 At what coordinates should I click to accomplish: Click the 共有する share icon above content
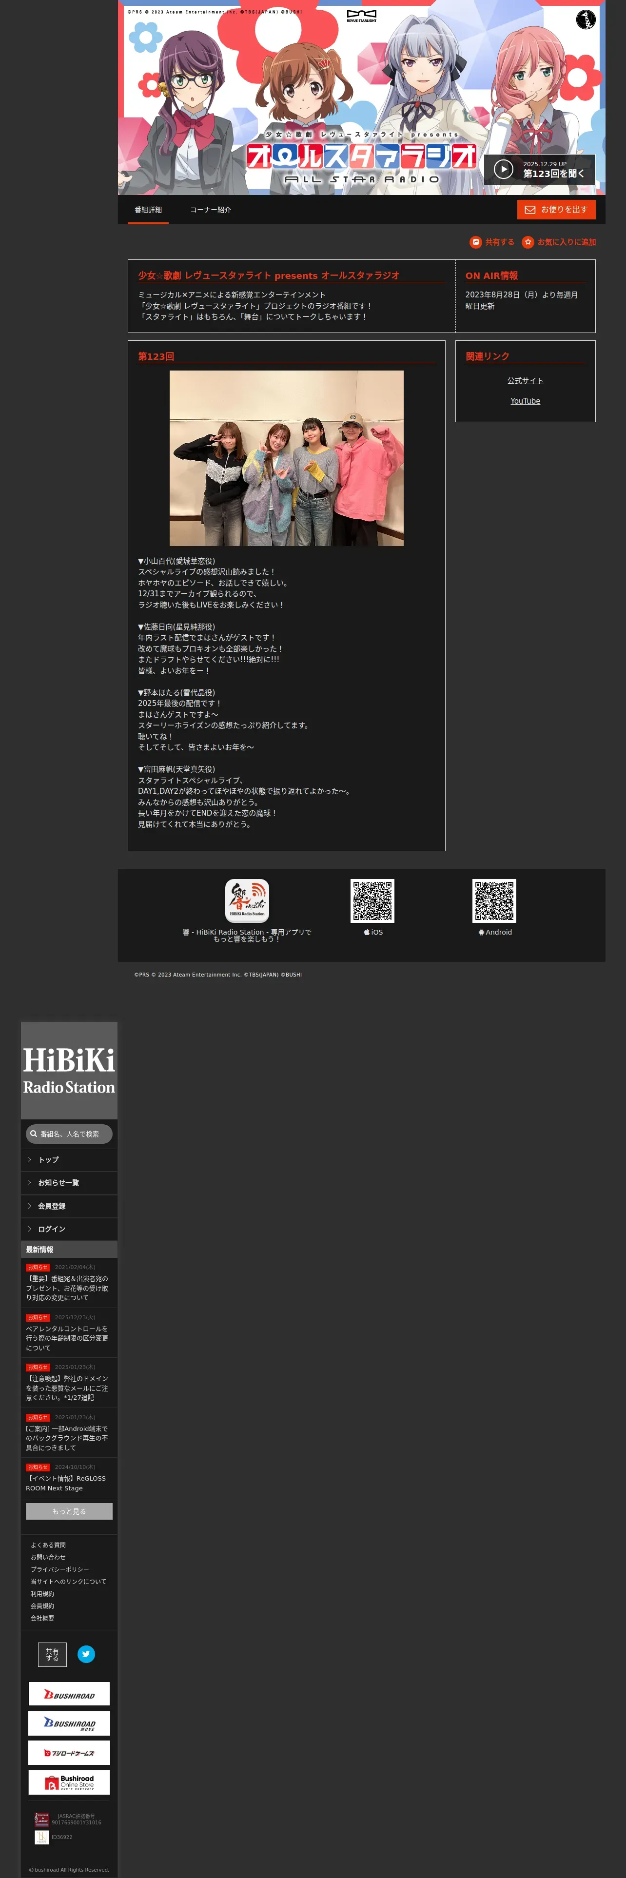tap(475, 242)
